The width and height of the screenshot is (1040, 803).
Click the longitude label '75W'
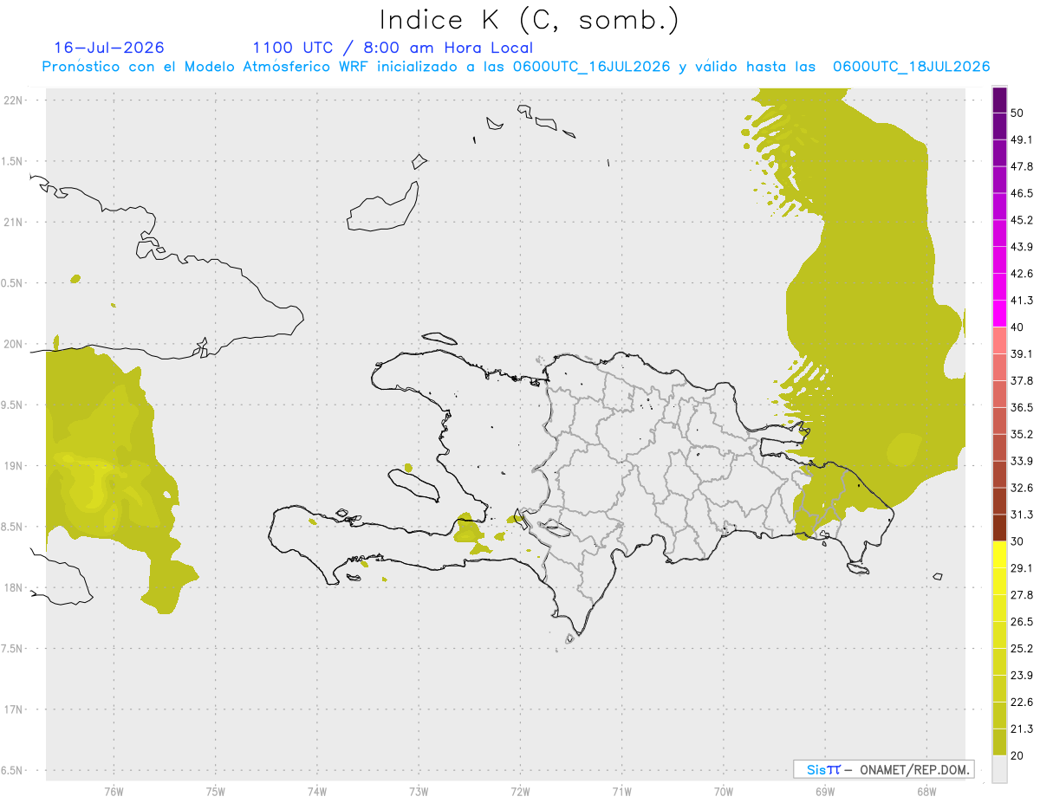[x=215, y=791]
